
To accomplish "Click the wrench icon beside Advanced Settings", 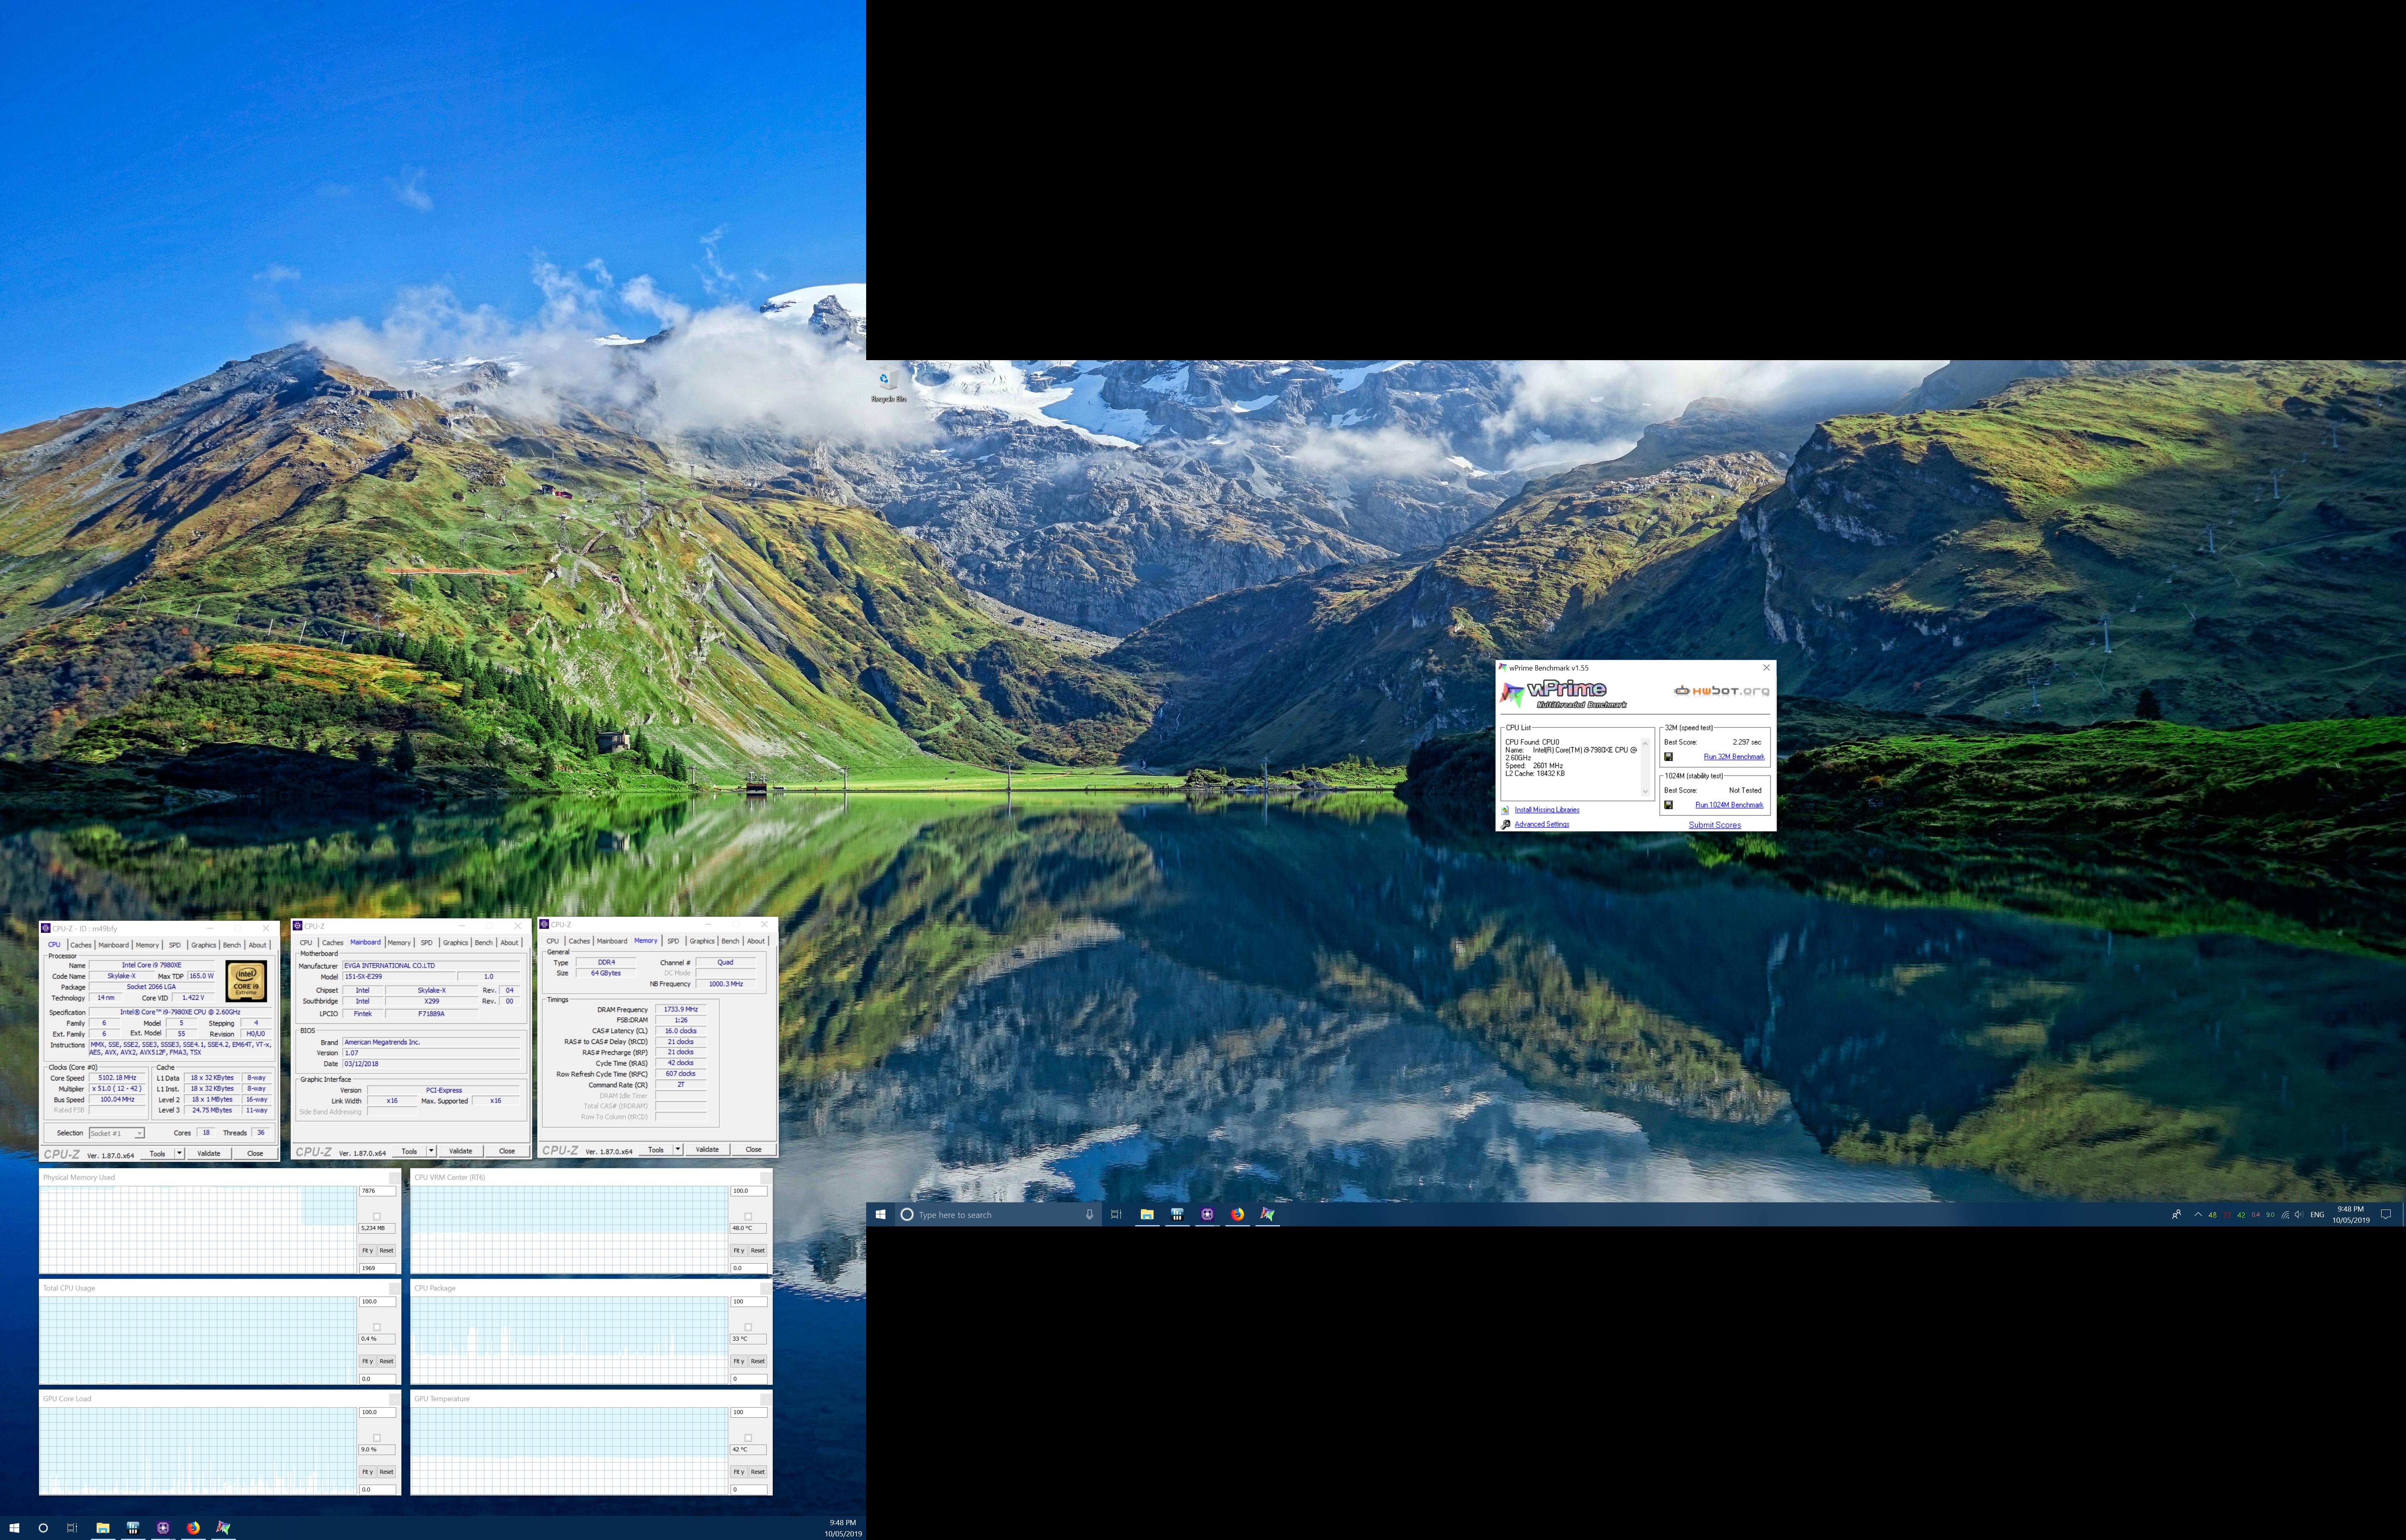I will 1505,824.
